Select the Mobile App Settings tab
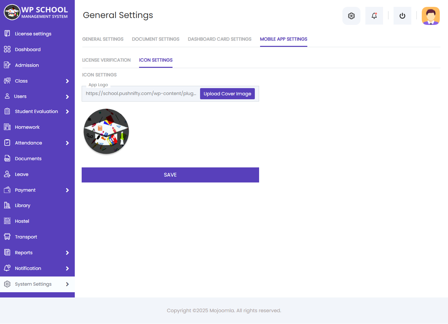 pos(284,39)
